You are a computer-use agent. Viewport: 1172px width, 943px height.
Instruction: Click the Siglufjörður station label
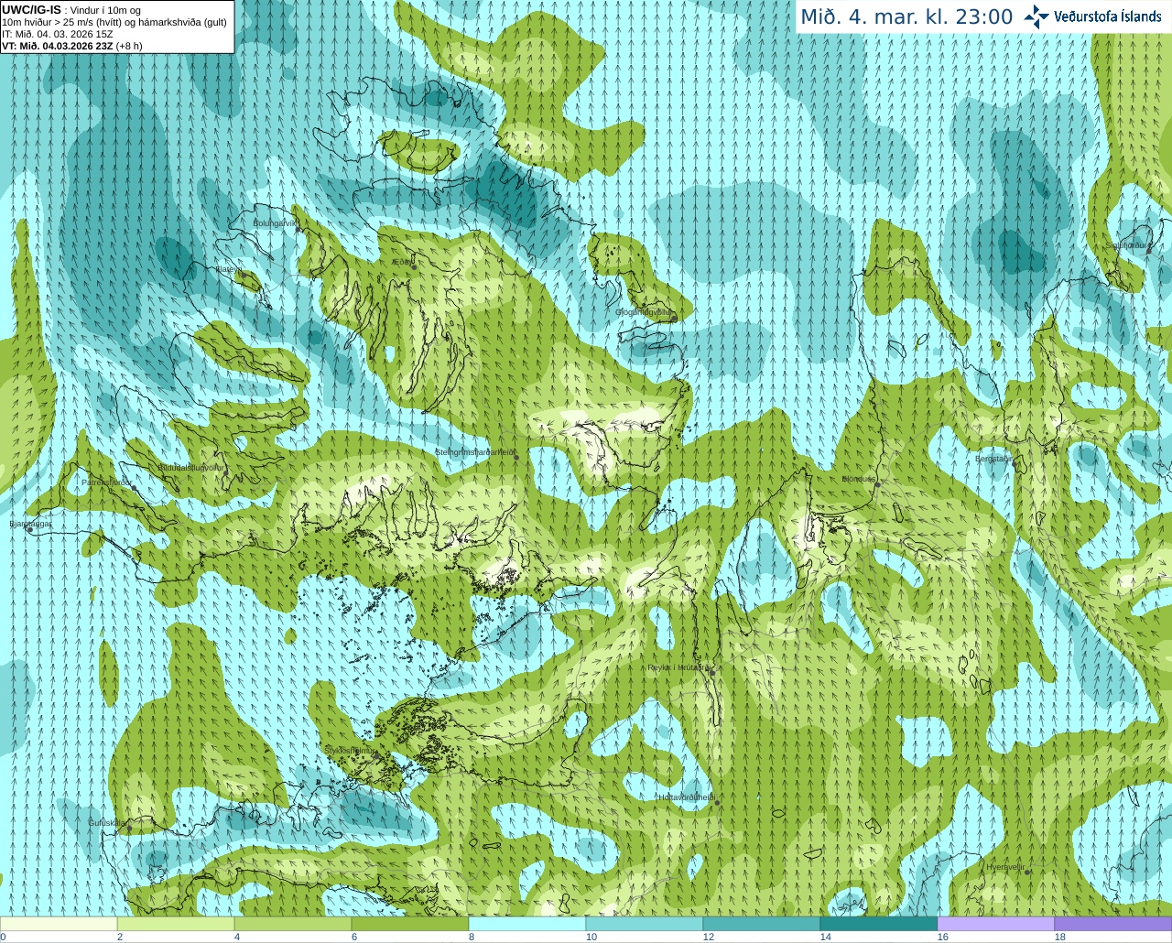[x=1128, y=245]
